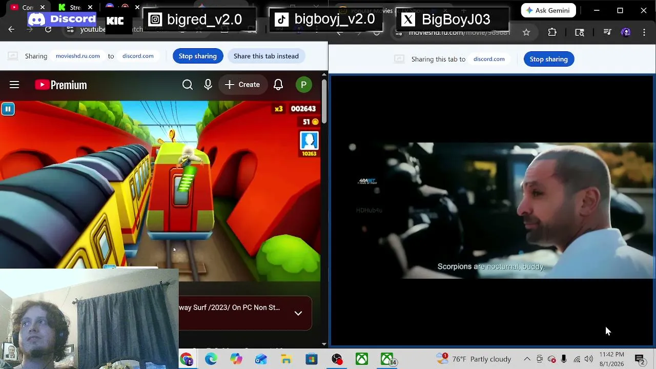Open the volume icon in the system tray
Viewport: 656px width, 369px height.
point(589,359)
